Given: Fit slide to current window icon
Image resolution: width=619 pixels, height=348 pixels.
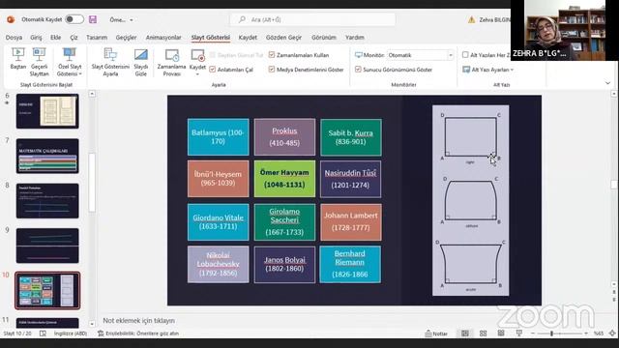Looking at the screenshot, I should [612, 333].
